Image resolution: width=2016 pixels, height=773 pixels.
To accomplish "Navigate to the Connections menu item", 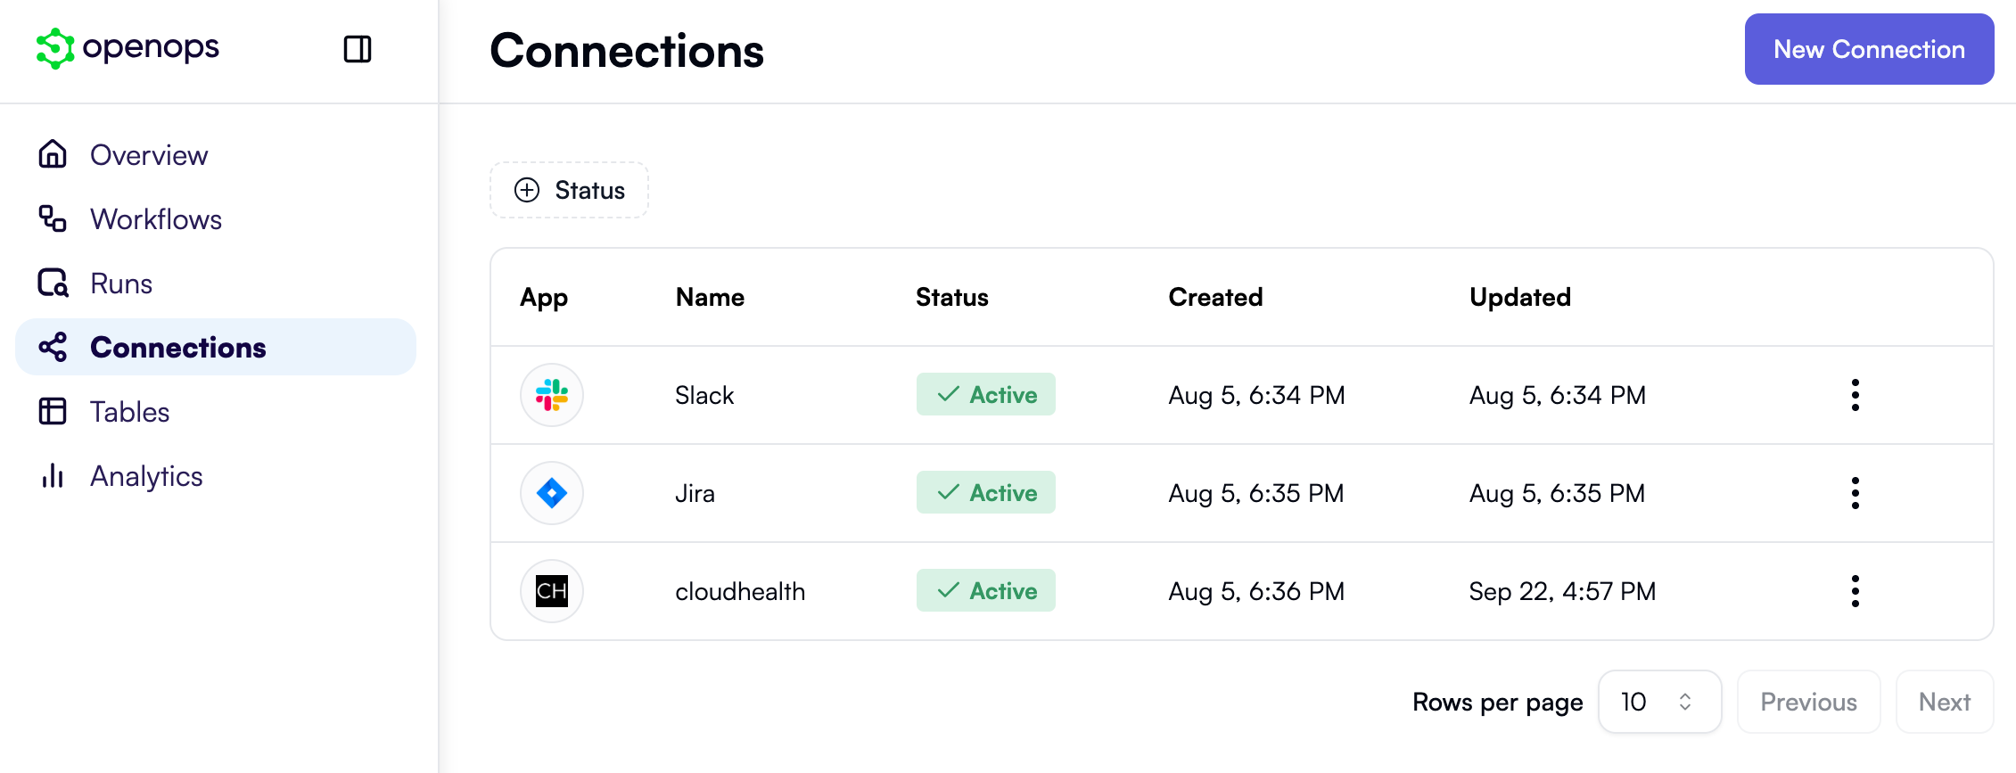I will 177,347.
